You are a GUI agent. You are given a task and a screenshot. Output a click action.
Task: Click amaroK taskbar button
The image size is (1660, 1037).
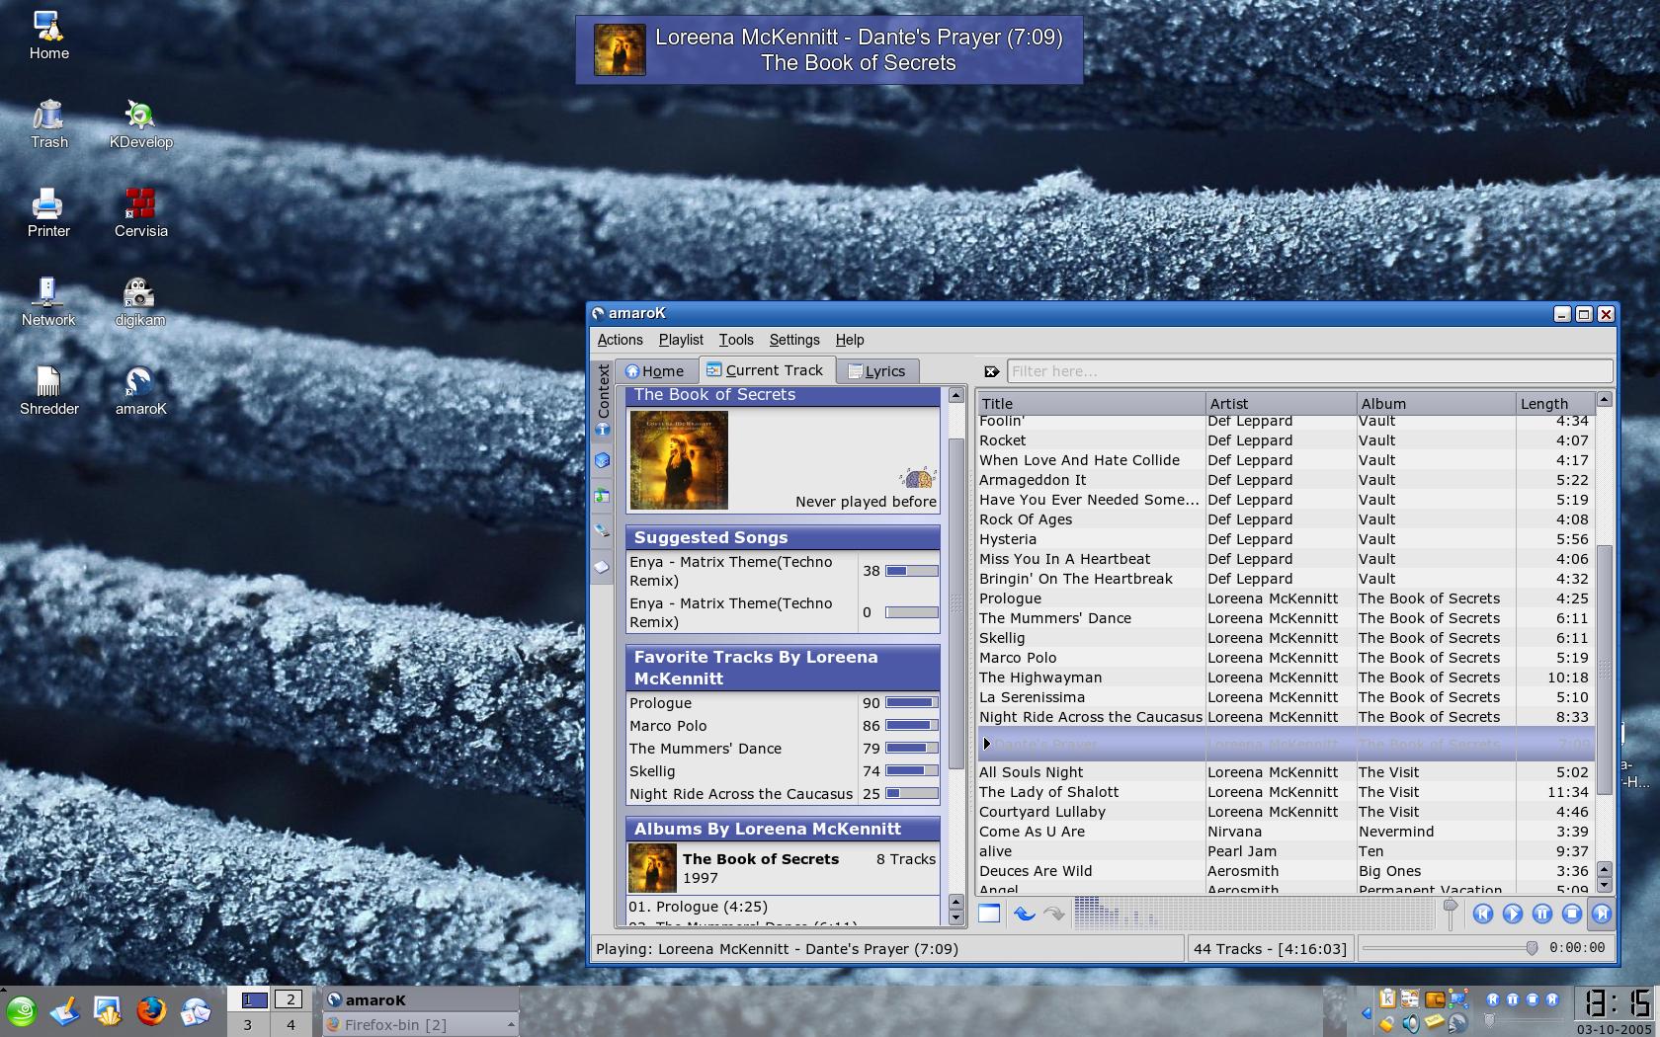tap(420, 999)
